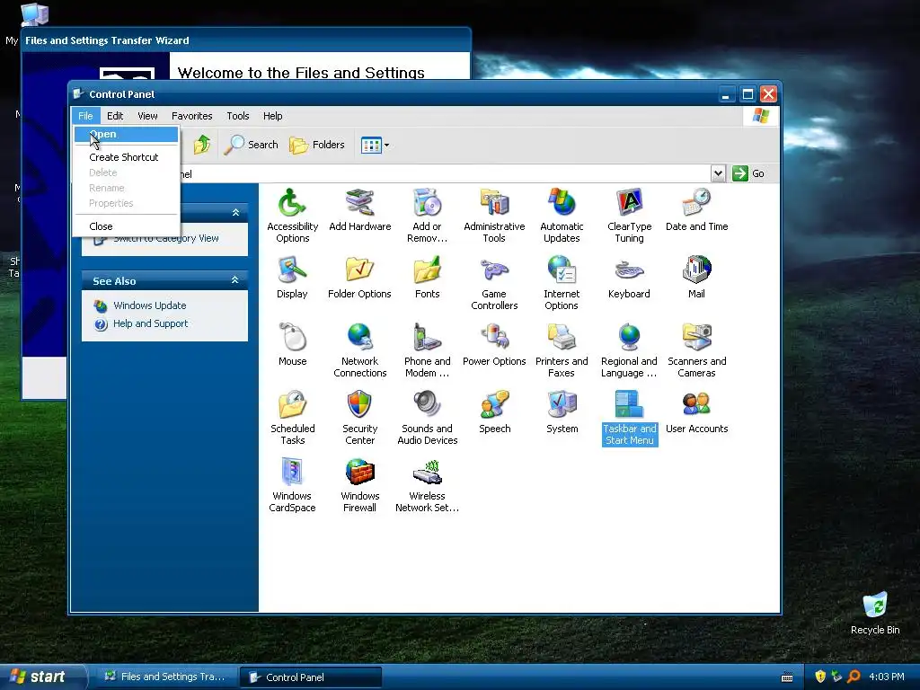
Task: Click the magnifier tray icon
Action: tap(854, 677)
